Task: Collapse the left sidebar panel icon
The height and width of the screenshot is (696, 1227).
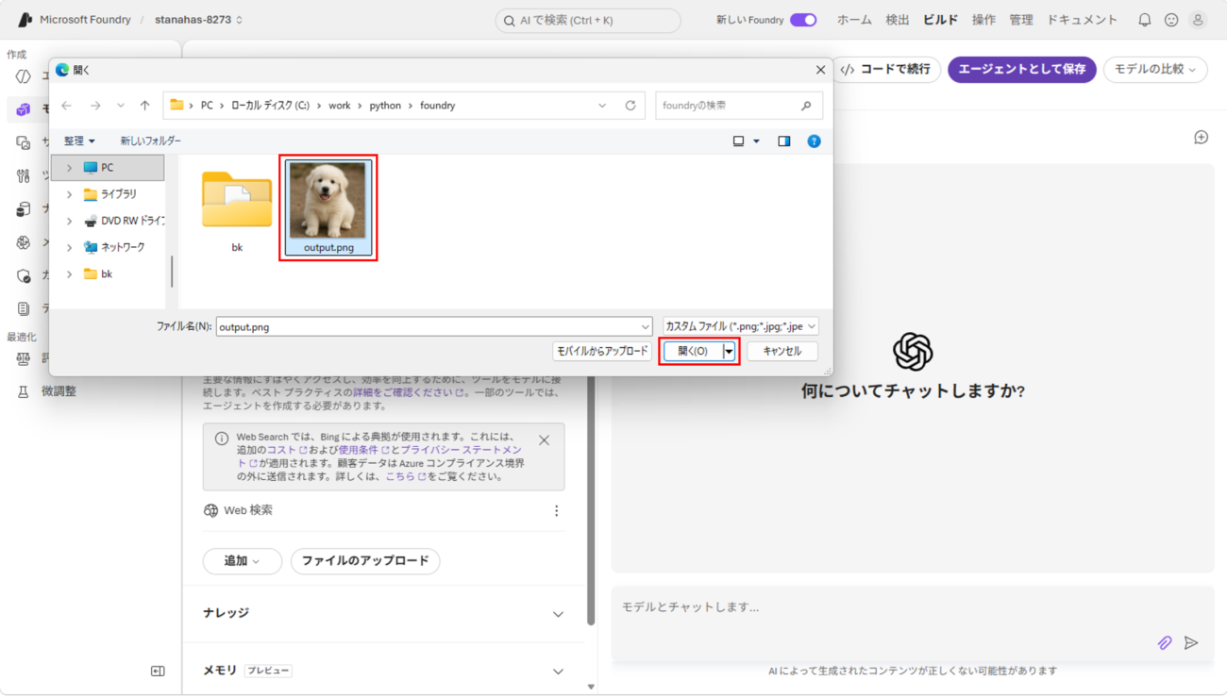Action: pos(158,671)
